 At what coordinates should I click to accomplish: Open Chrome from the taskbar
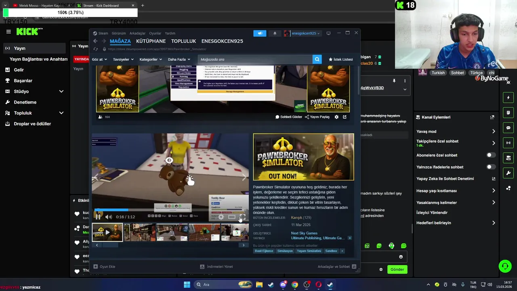click(x=295, y=285)
